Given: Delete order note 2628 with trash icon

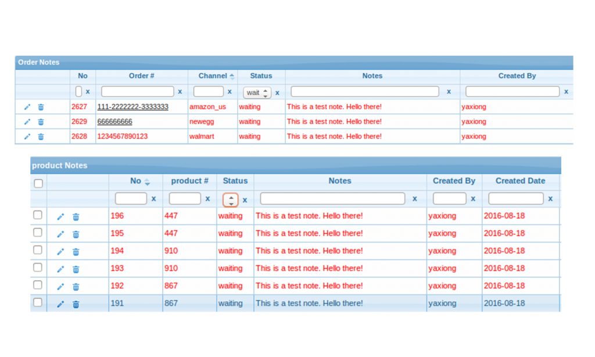Looking at the screenshot, I should (x=41, y=137).
